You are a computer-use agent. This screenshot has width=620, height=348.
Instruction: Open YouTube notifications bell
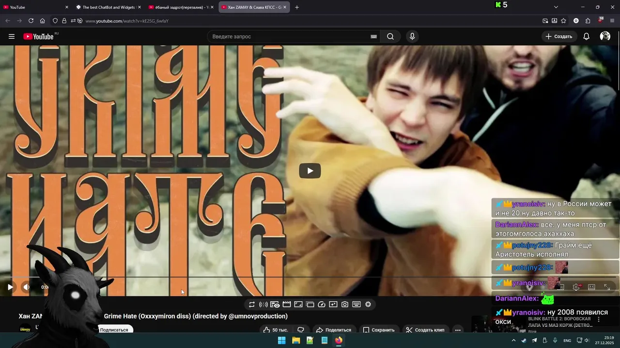click(586, 36)
